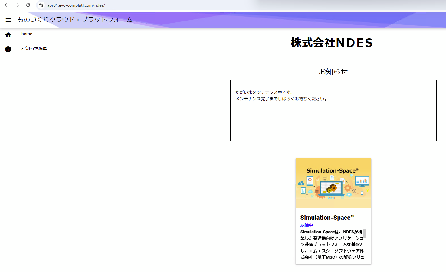Viewport: 446px width, 272px height.
Task: Click the 株式会社NDES heading
Action: 332,43
